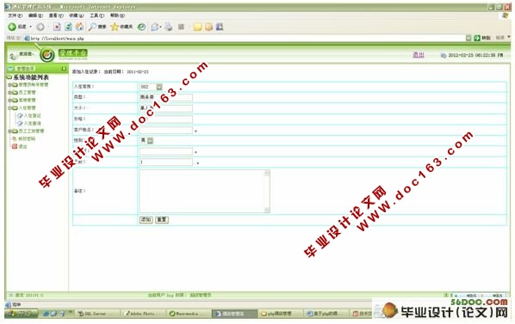515x324 pixels.
Task: Click the gray Edit toolbar icon
Action: 181,27
